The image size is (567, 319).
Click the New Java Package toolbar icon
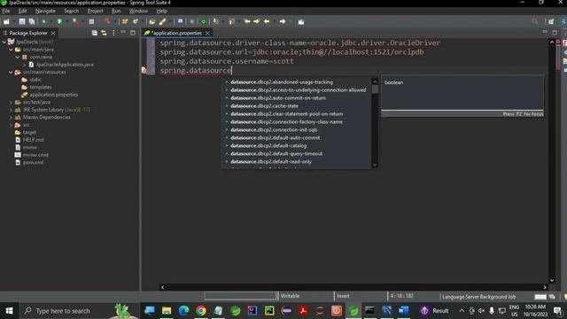point(125,21)
